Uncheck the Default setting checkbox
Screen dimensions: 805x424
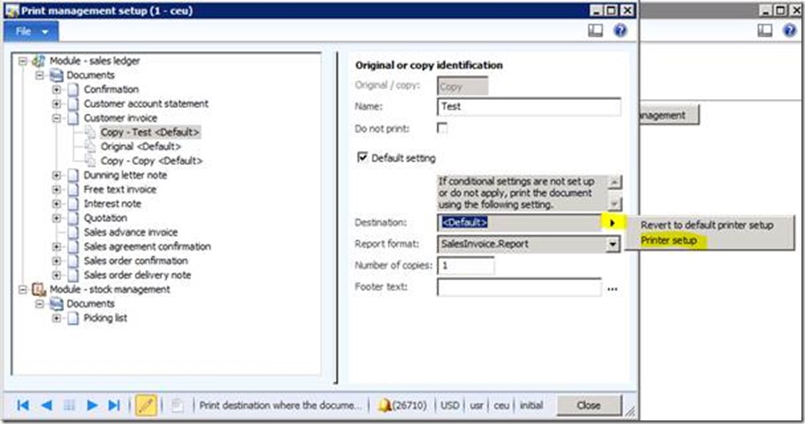pos(362,157)
